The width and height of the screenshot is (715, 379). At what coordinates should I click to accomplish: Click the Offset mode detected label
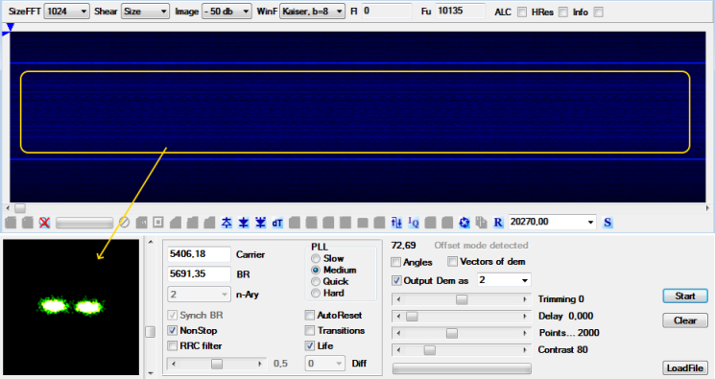pos(481,246)
